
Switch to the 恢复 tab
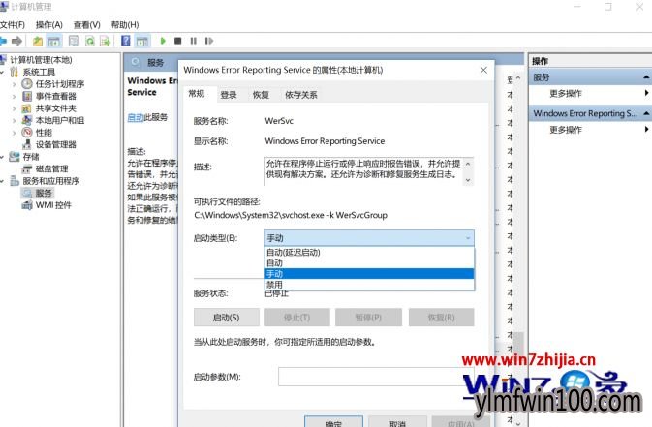[x=261, y=95]
